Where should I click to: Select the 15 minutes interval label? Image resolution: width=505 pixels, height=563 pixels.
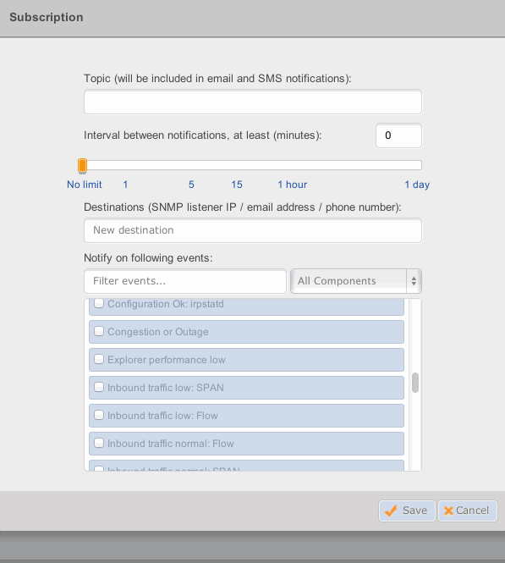pyautogui.click(x=237, y=185)
